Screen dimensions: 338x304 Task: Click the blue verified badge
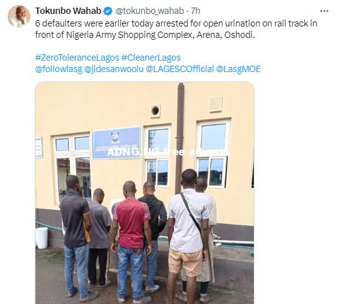[x=108, y=11]
